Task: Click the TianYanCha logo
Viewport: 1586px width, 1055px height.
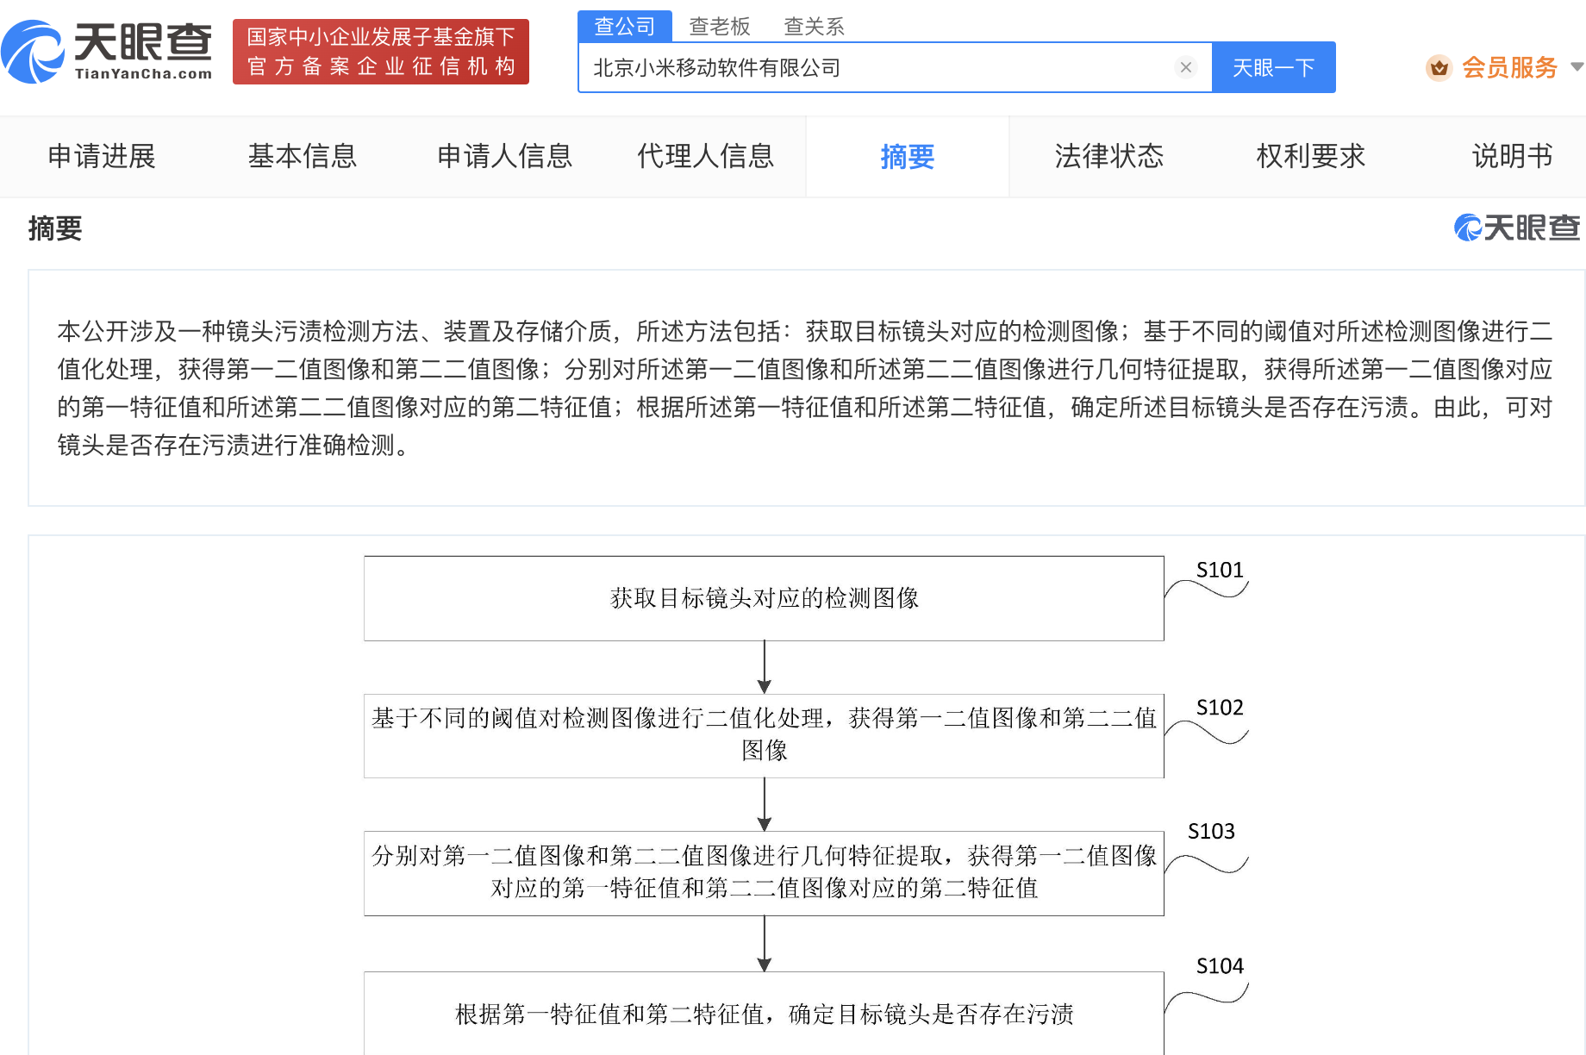Action: (x=108, y=52)
